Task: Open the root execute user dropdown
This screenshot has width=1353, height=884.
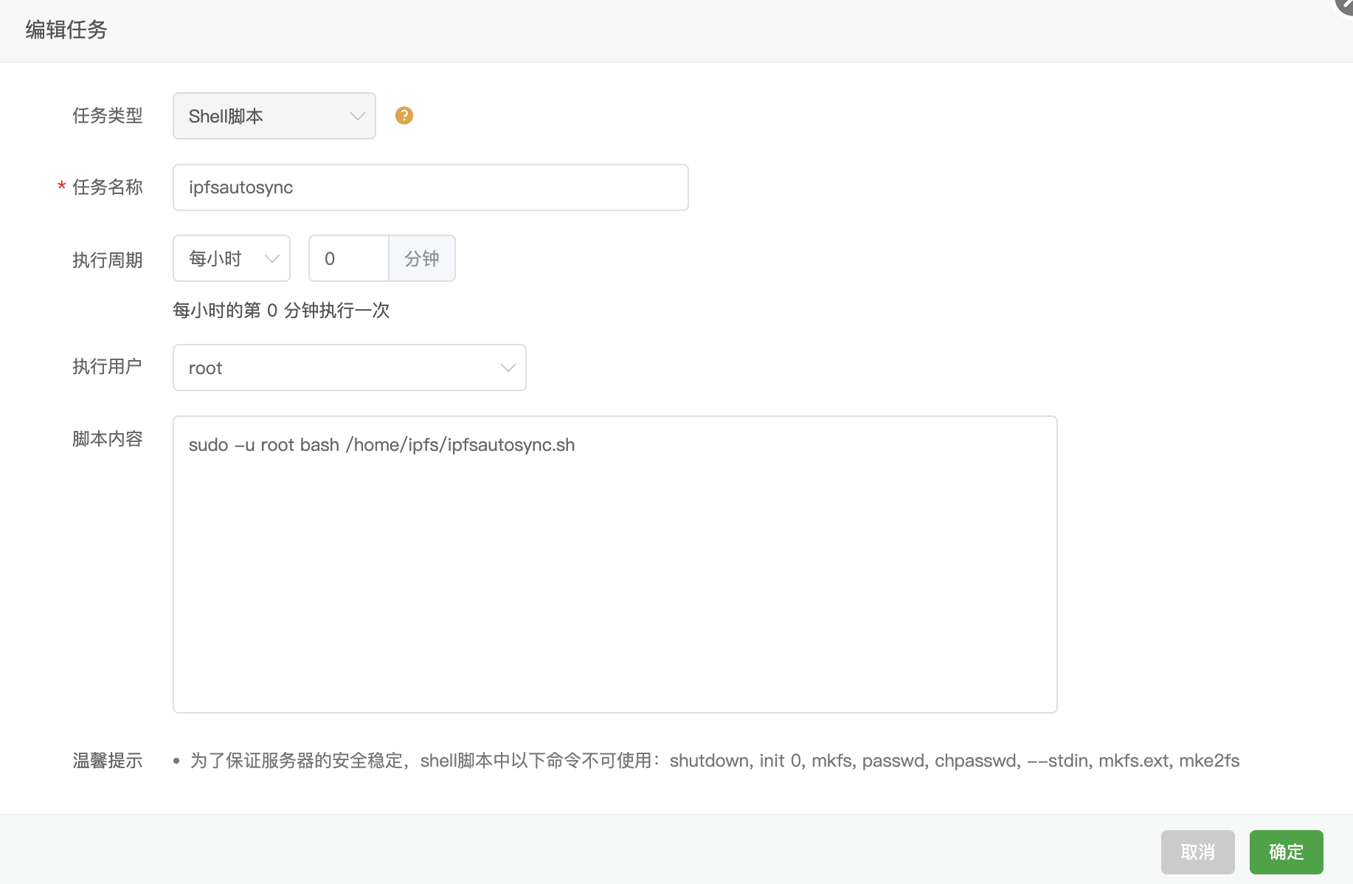Action: pos(349,367)
